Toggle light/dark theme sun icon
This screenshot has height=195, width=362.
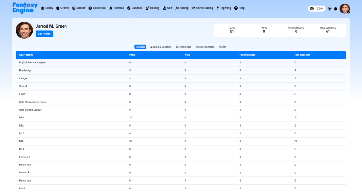click(x=329, y=8)
